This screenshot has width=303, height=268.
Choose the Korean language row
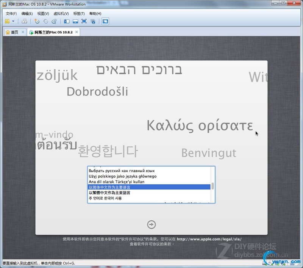[x=149, y=198]
